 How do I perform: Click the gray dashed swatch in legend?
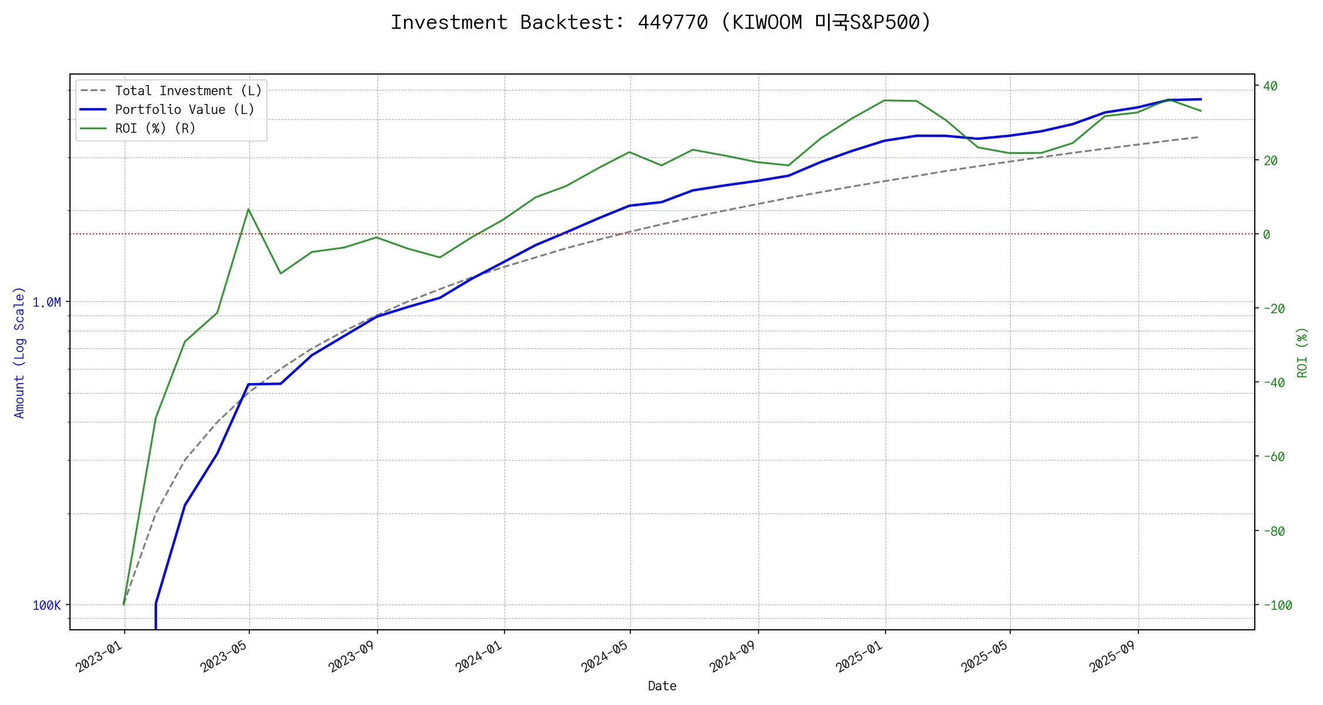(93, 91)
